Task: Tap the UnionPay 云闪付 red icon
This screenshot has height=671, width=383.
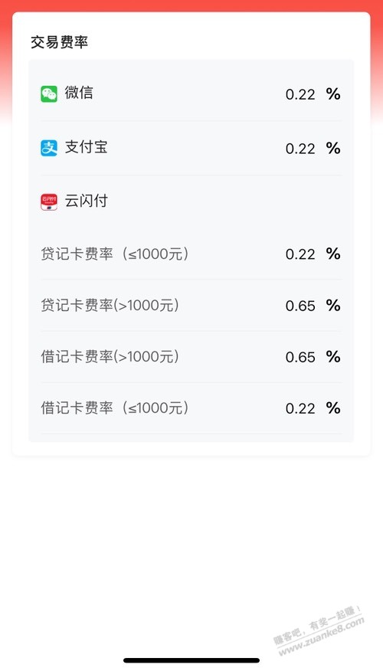Action: [x=49, y=202]
